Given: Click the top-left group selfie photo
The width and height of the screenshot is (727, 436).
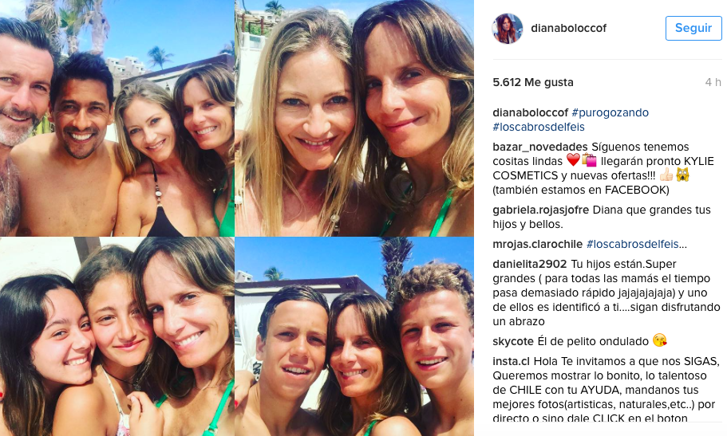Looking at the screenshot, I should (117, 118).
